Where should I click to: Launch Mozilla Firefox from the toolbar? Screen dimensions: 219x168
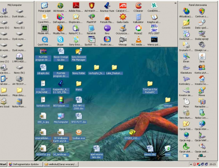click(60, 30)
